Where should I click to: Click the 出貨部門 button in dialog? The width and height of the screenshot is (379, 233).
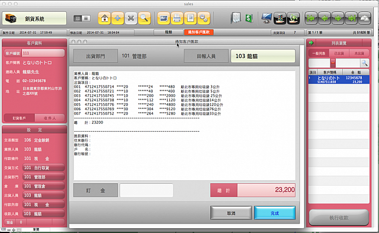pos(95,56)
